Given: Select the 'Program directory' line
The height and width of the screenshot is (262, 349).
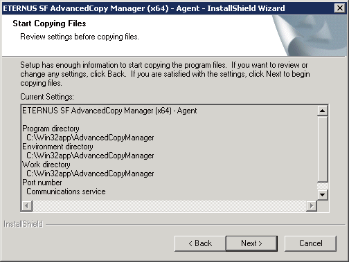Looking at the screenshot, I should pos(51,129).
